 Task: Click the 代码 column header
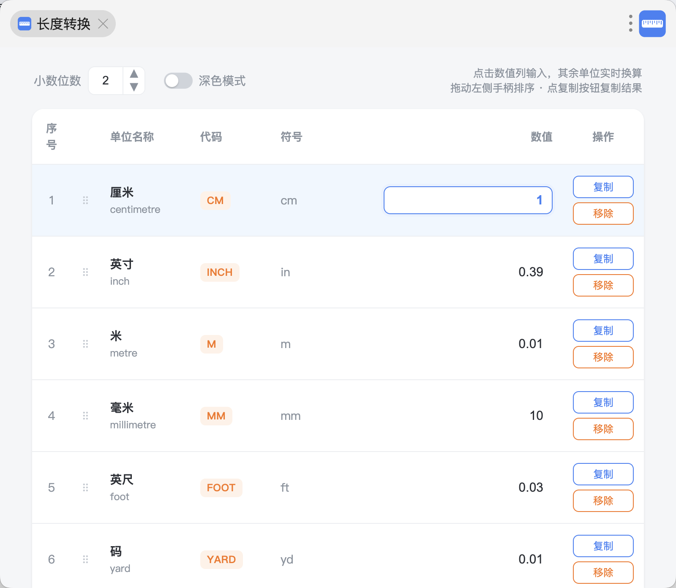coord(211,136)
